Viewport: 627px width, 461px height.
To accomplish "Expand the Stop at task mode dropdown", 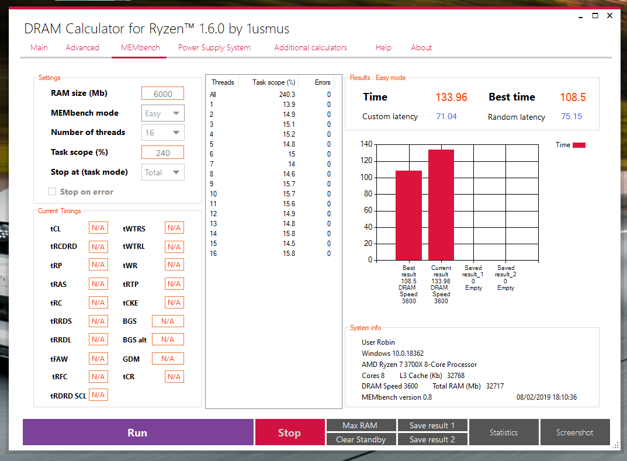I will (x=163, y=172).
